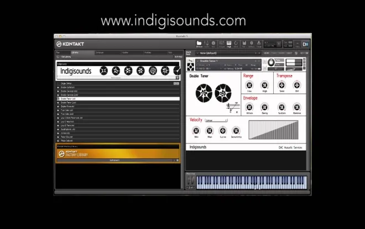Viewport: 365px width, 229px height.
Task: Switch to the Files browser tab
Action: point(63,52)
